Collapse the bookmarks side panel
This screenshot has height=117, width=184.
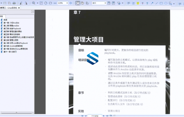pos(33,11)
